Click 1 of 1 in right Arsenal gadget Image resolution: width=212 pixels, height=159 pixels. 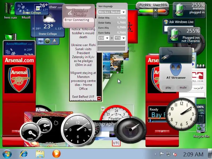(x=162, y=131)
